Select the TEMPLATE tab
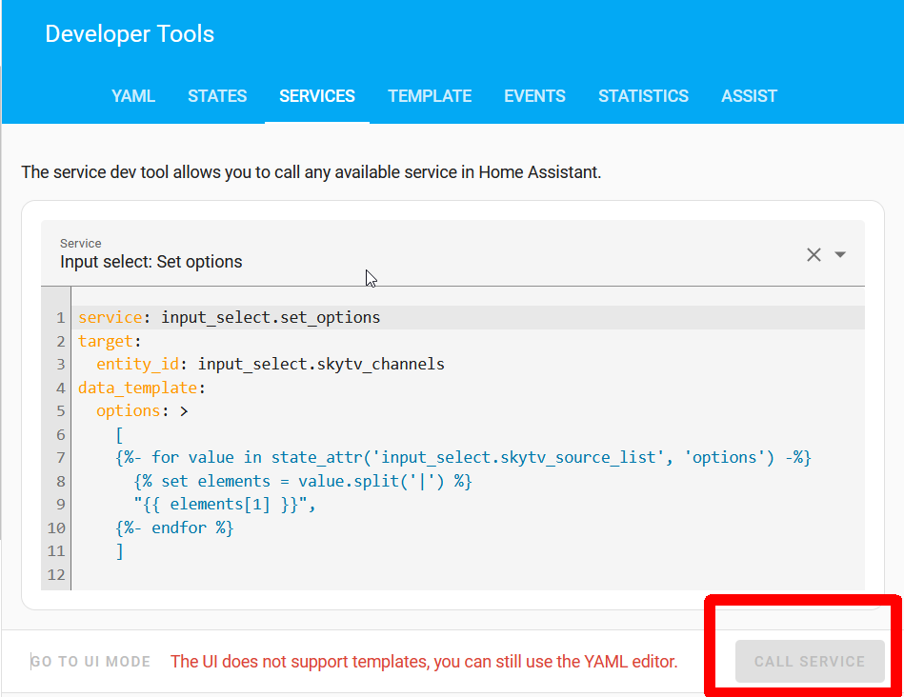The image size is (904, 697). [430, 95]
